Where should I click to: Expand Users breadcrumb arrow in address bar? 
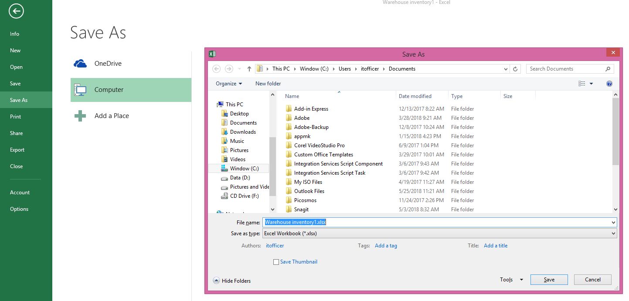(356, 69)
